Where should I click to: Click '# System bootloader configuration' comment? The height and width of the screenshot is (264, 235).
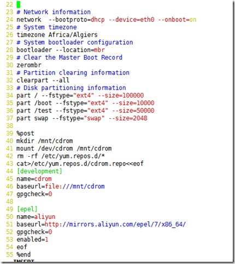click(75, 42)
